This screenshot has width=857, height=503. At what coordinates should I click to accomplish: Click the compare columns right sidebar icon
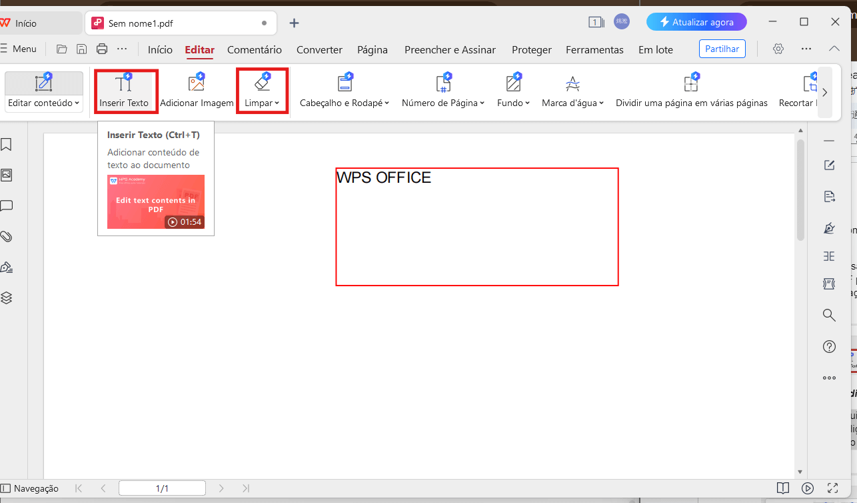pos(830,256)
